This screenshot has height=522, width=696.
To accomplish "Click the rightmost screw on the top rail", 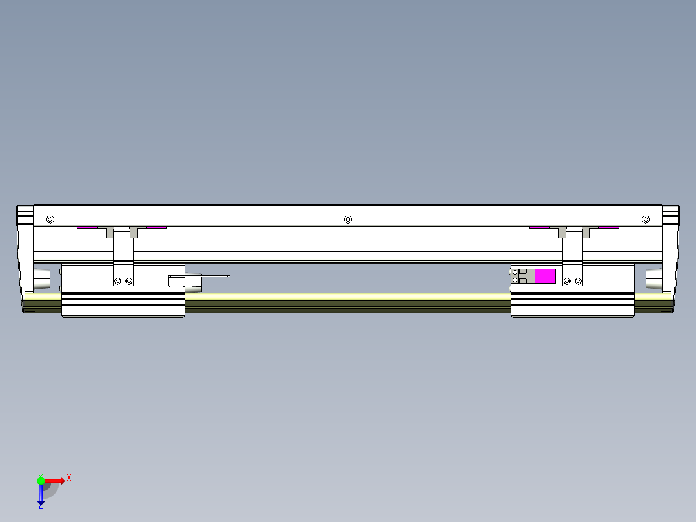I will click(645, 219).
